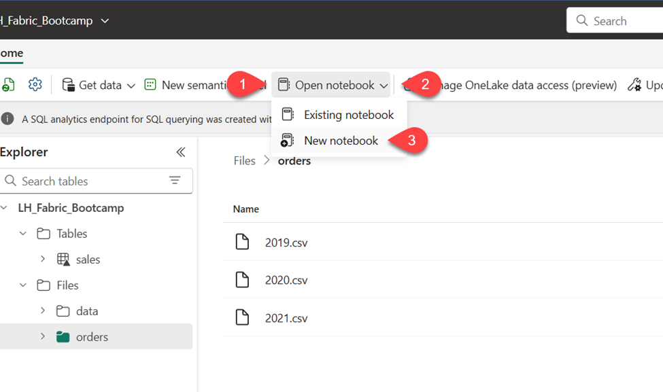
Task: Collapse the Files tree node chevron
Action: (23, 285)
